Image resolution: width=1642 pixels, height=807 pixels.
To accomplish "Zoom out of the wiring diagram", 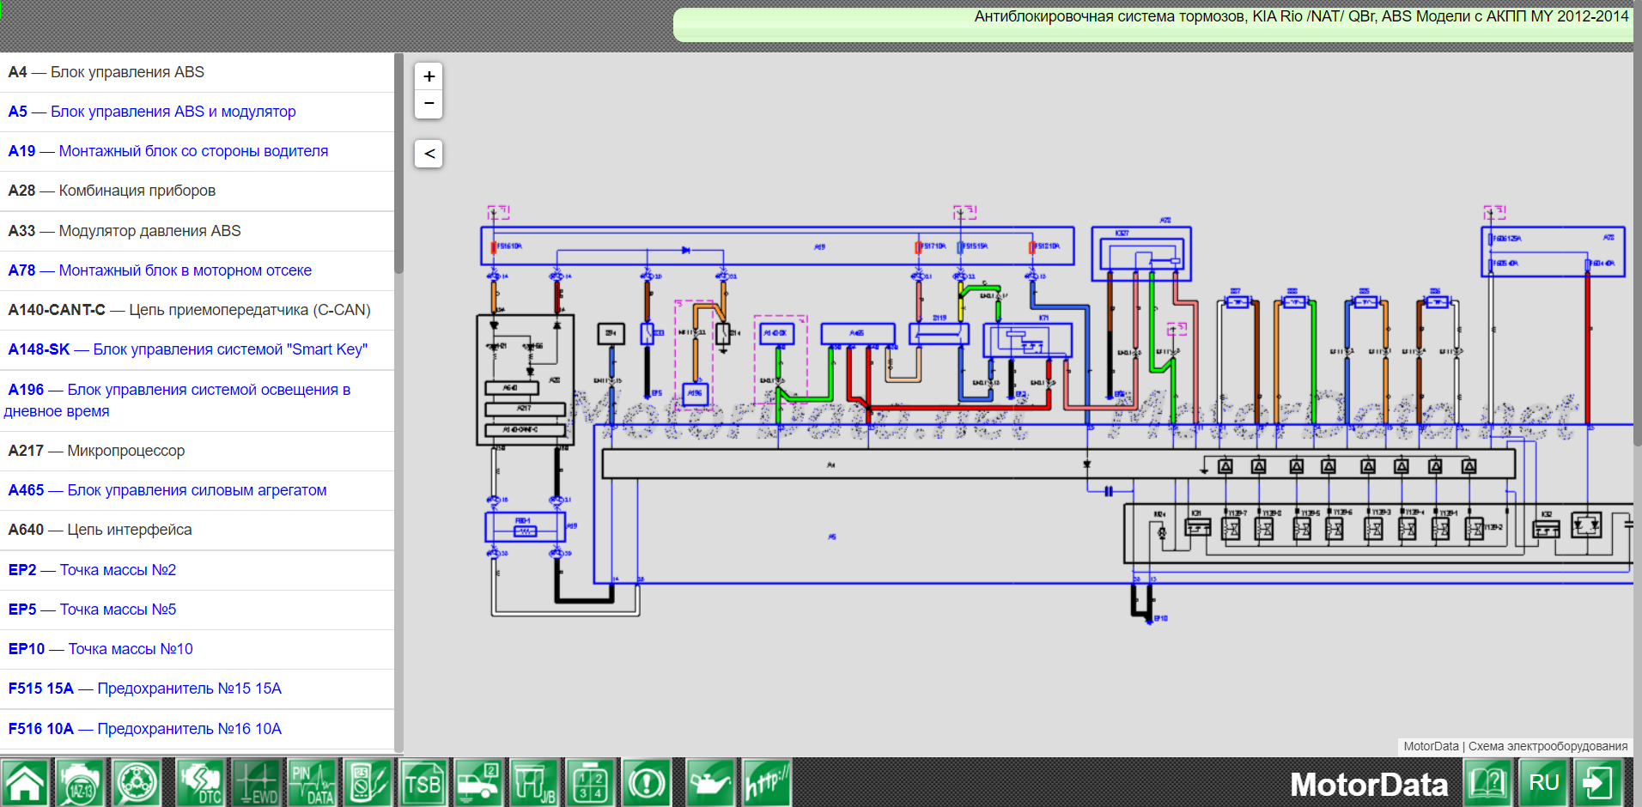I will pos(429,104).
